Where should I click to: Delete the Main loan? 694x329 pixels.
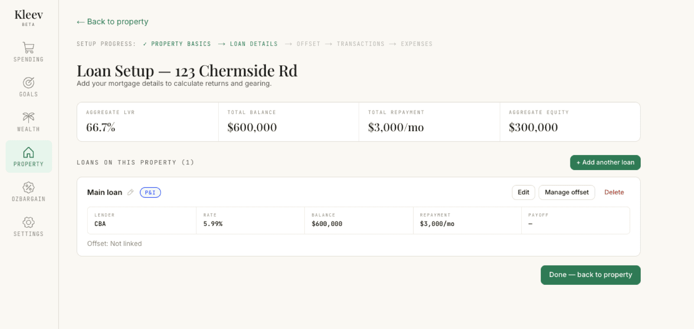click(614, 192)
